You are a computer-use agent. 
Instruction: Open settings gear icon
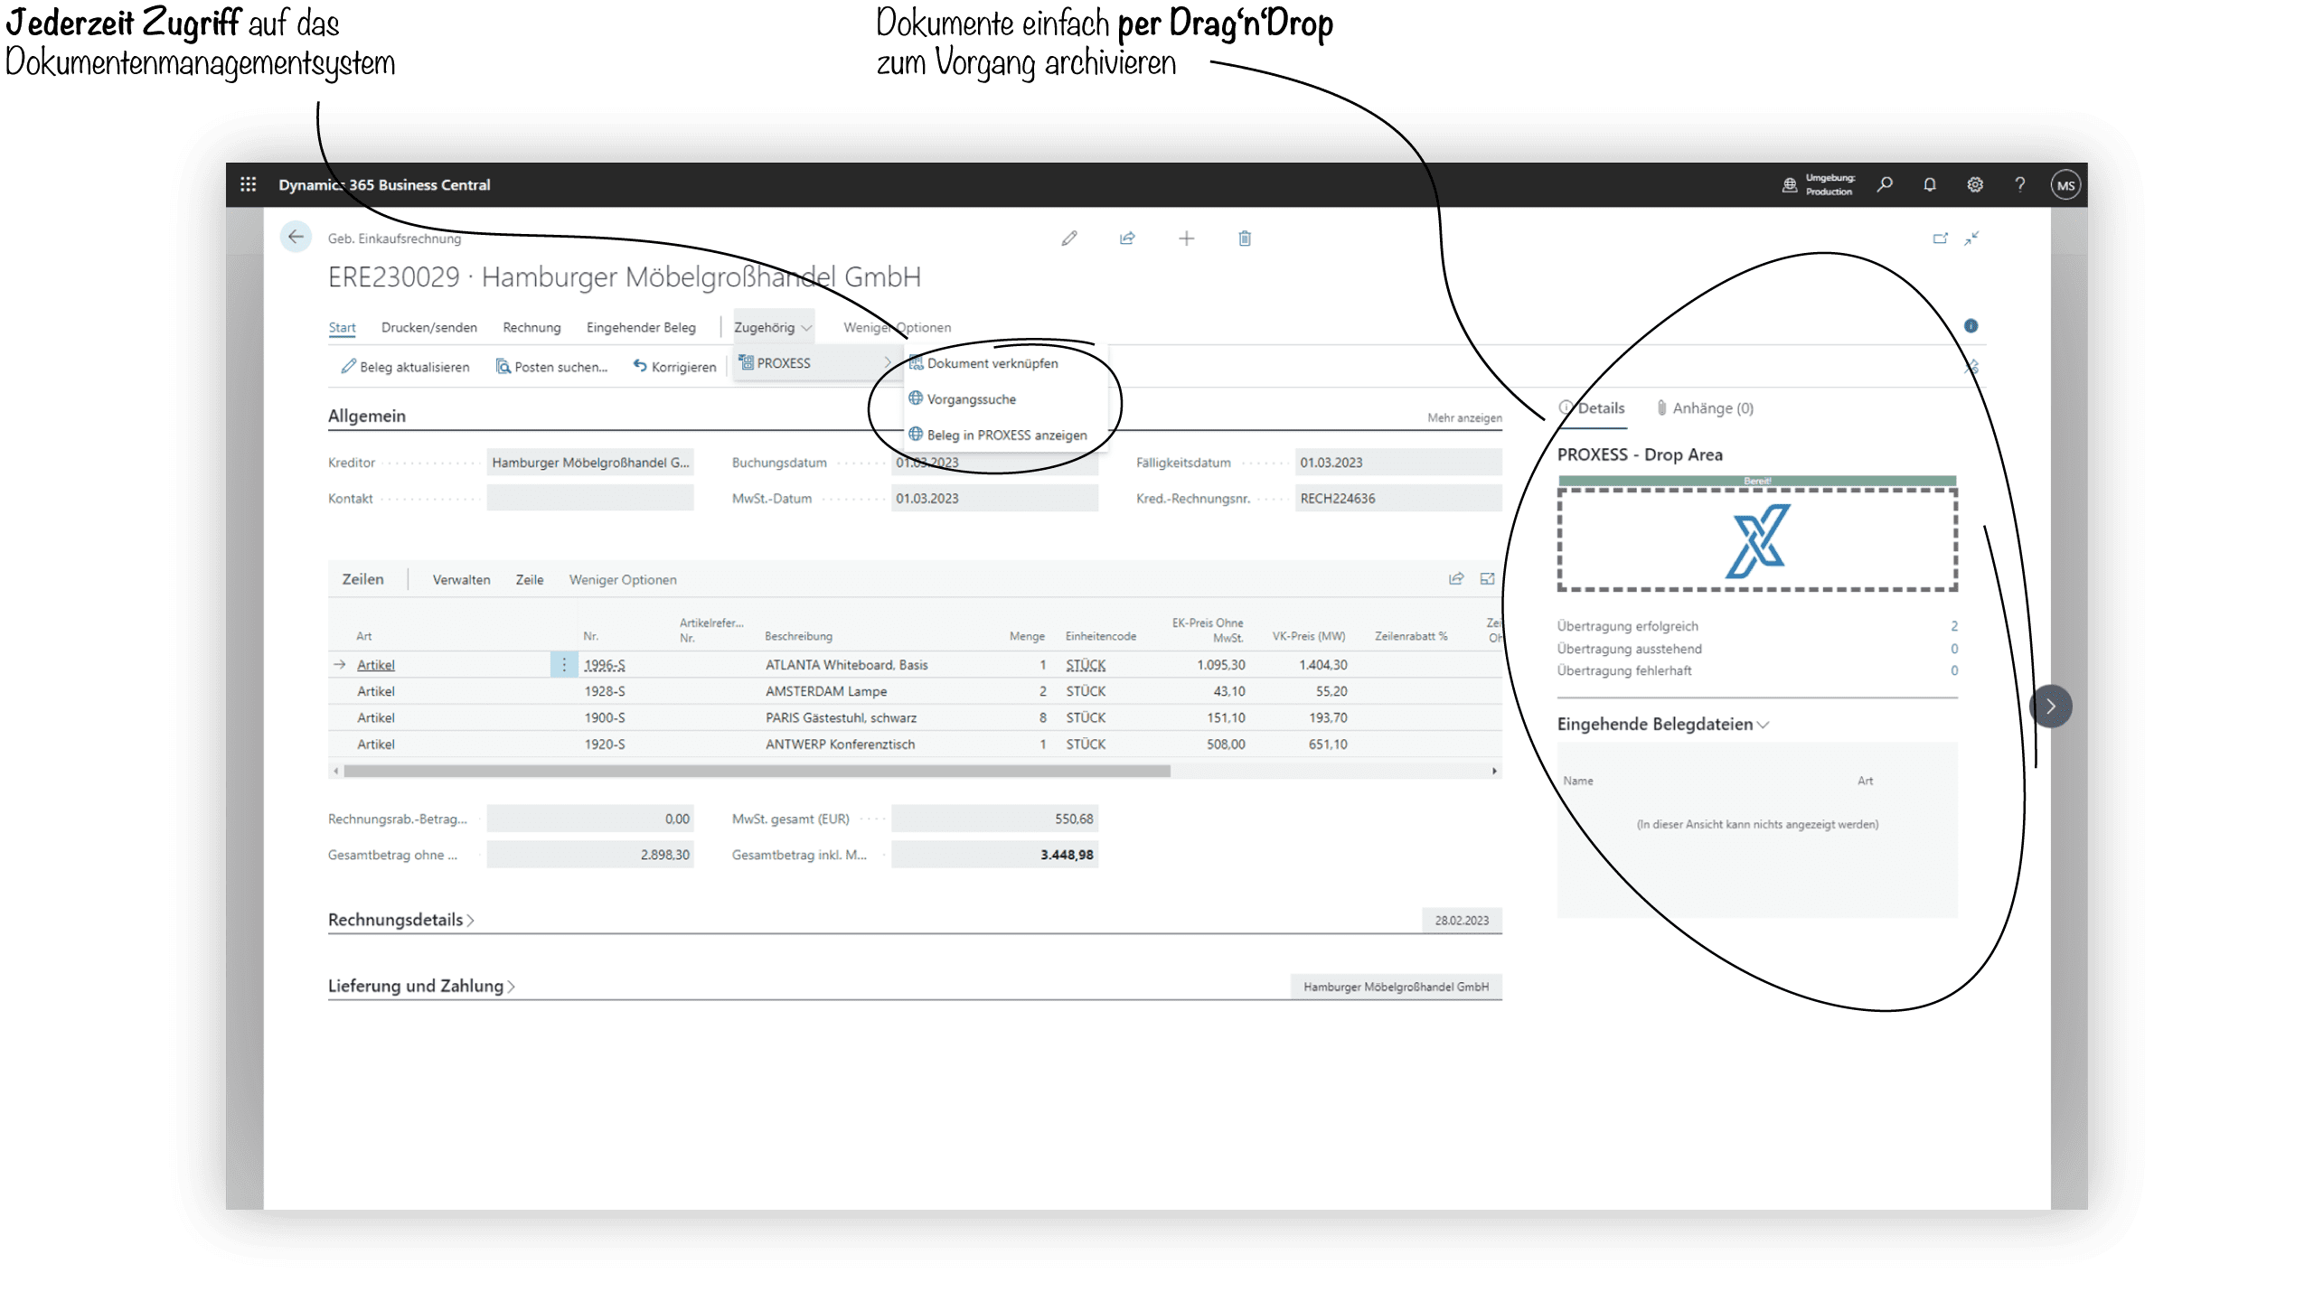pyautogui.click(x=1975, y=184)
